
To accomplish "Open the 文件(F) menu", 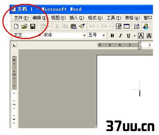I will 21,18.
